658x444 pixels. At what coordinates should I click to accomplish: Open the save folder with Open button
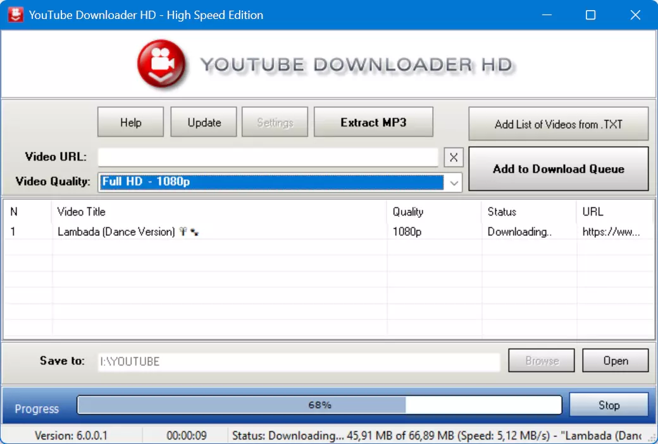(615, 361)
